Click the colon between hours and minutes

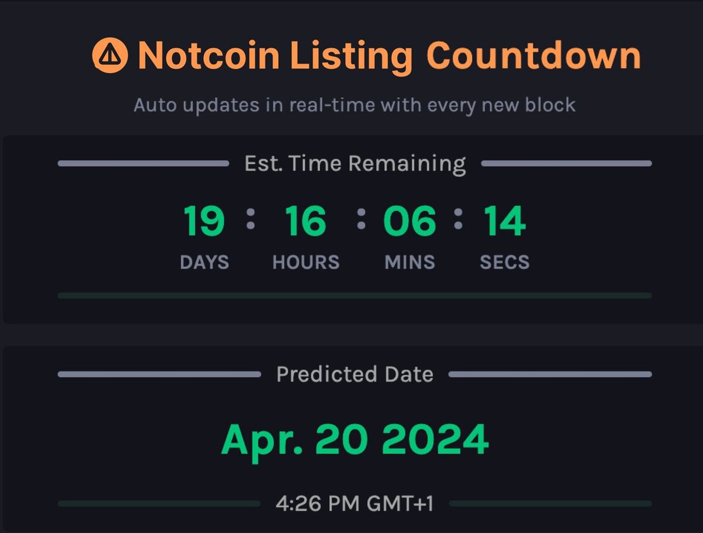[361, 219]
